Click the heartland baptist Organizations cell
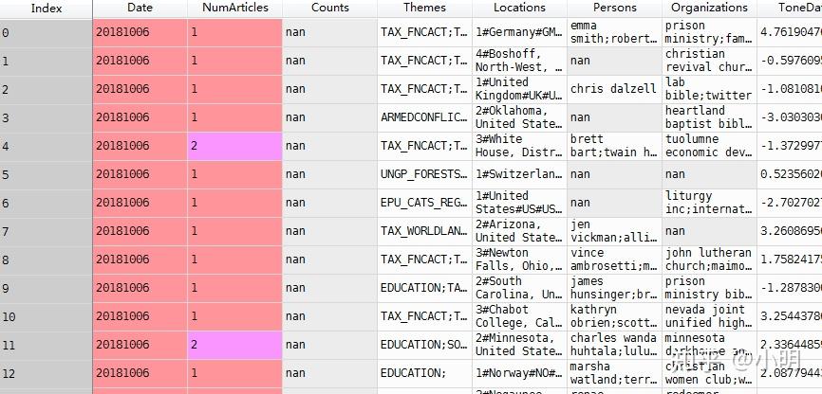The width and height of the screenshot is (822, 394). click(x=708, y=117)
